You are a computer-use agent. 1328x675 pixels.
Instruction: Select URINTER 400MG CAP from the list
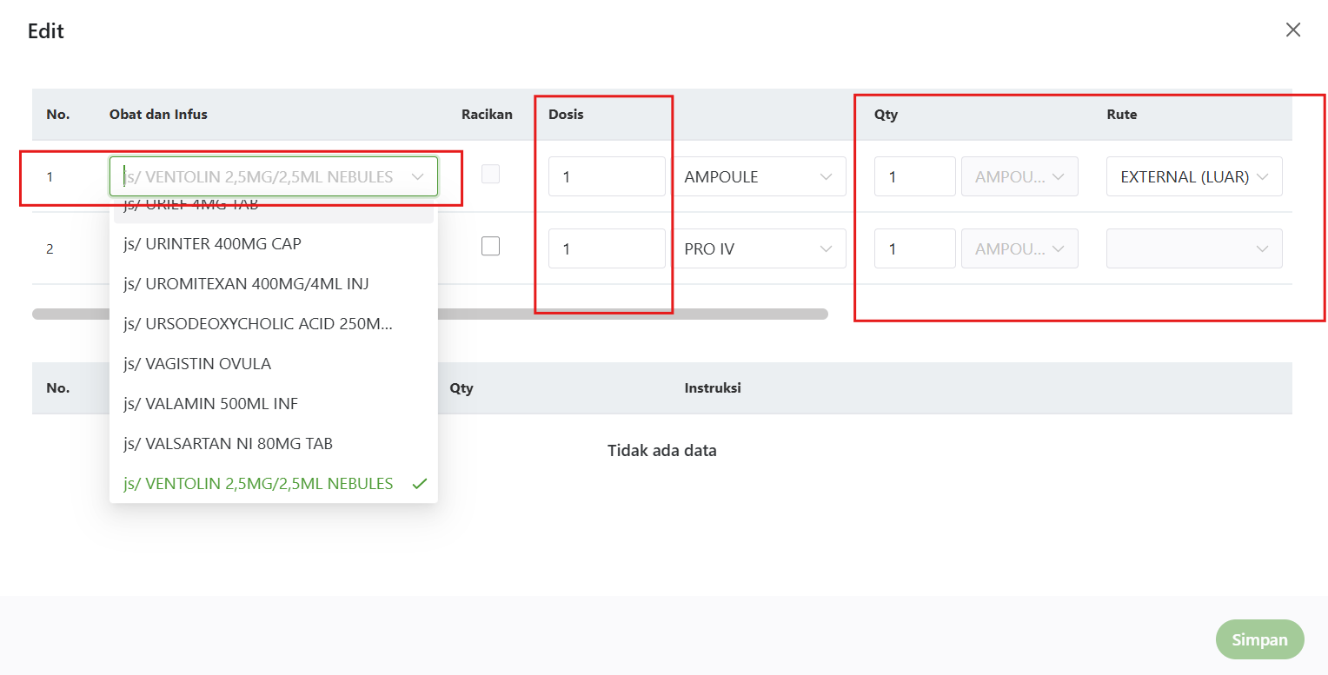[x=213, y=244]
